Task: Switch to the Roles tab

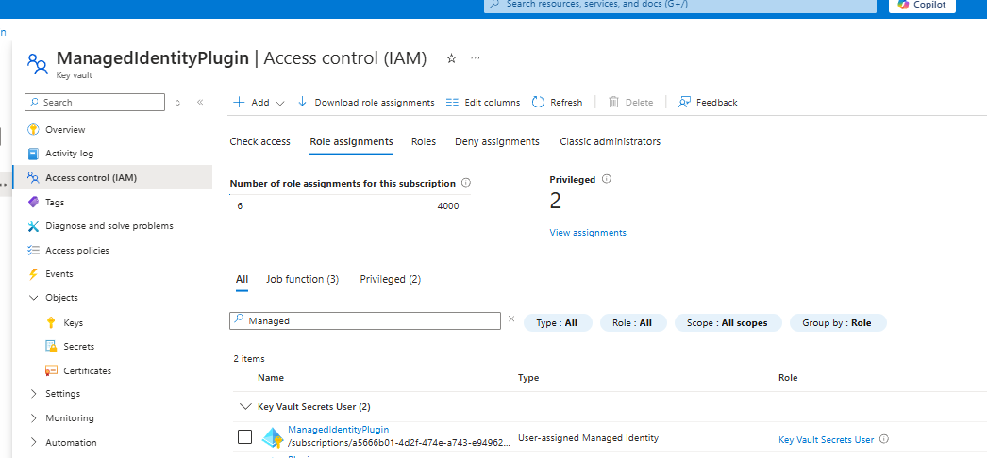Action: pyautogui.click(x=424, y=141)
